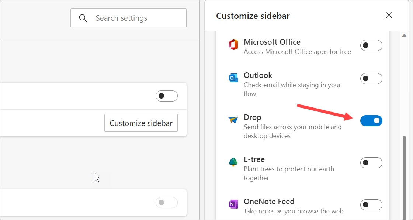Click the Outlook app icon
This screenshot has height=220, width=413.
[233, 78]
